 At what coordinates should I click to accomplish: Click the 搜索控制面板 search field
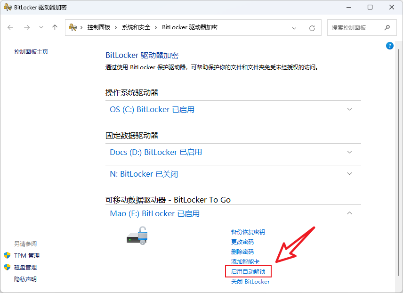(x=355, y=28)
